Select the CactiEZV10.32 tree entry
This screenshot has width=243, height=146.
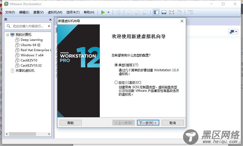point(31,66)
